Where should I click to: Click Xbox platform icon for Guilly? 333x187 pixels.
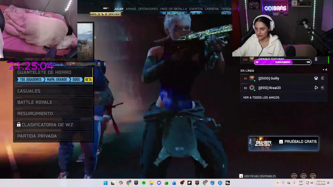pyautogui.click(x=316, y=78)
